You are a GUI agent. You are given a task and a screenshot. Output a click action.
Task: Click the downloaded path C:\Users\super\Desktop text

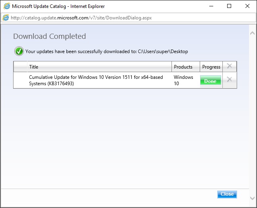(x=163, y=52)
